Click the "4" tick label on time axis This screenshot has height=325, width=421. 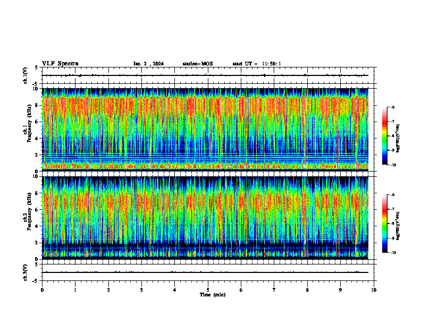(x=175, y=290)
